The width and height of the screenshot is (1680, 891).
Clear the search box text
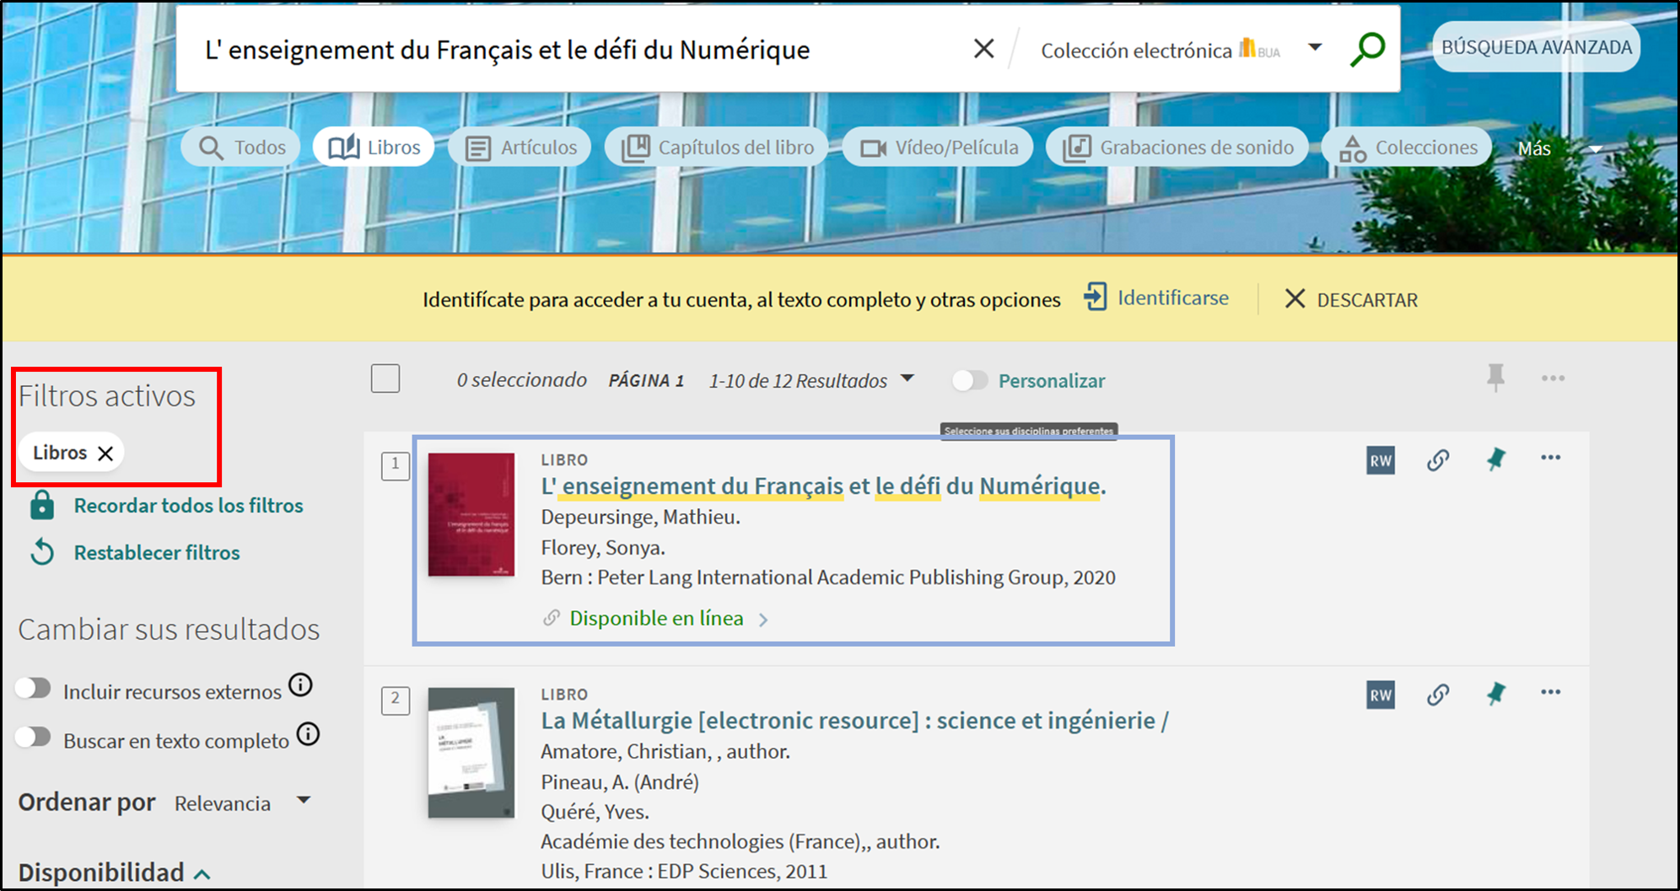(x=983, y=49)
